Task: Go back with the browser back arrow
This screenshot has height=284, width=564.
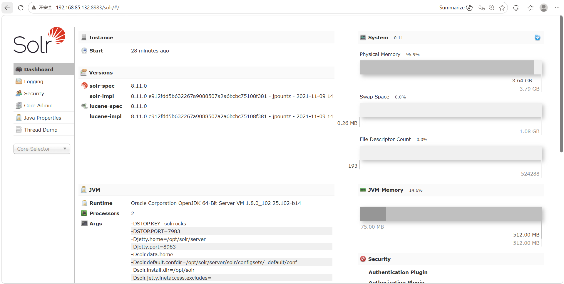Action: coord(7,8)
